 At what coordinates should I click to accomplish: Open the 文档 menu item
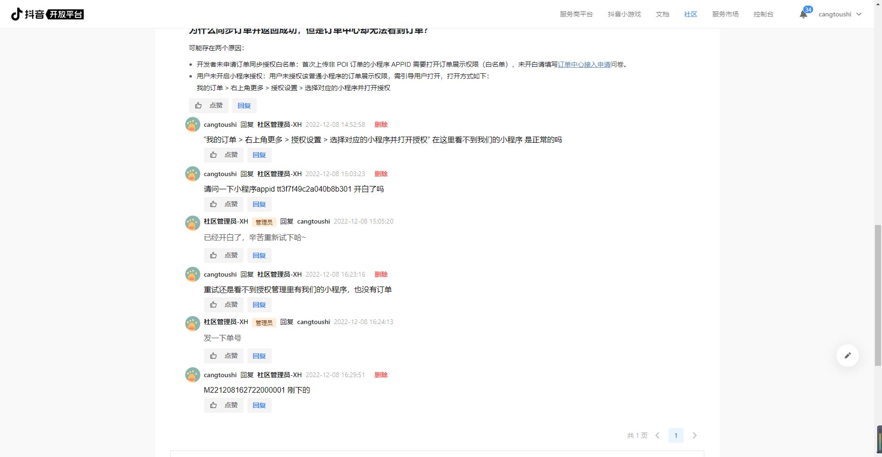pyautogui.click(x=662, y=14)
